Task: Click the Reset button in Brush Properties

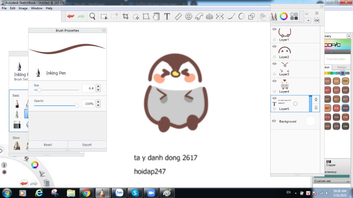Action: click(48, 145)
